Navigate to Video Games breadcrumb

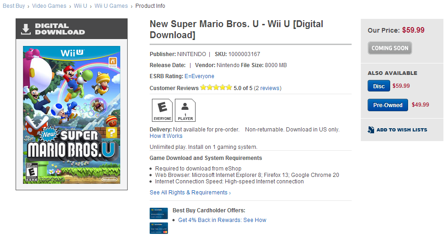tap(49, 6)
